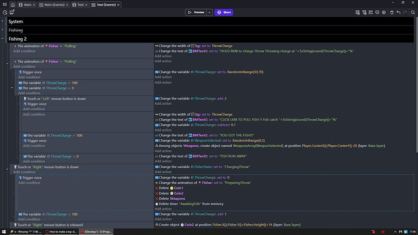Expand the System event group

click(2, 21)
